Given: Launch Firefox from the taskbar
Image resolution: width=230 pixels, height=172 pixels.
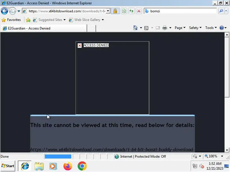Looking at the screenshot, I should tap(68, 166).
